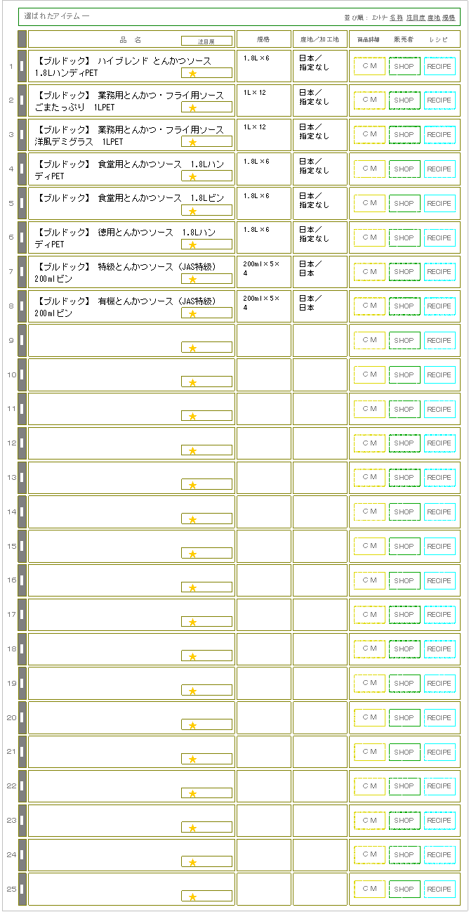Click CM button in empty row 13
The image size is (469, 912).
[369, 478]
